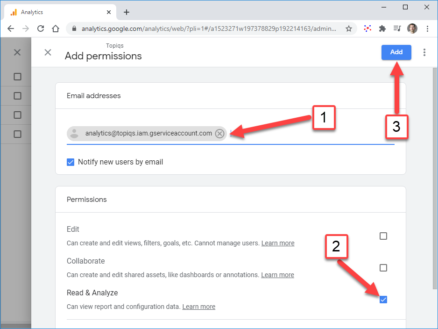
Task: Reload the Analytics page
Action: pos(41,29)
